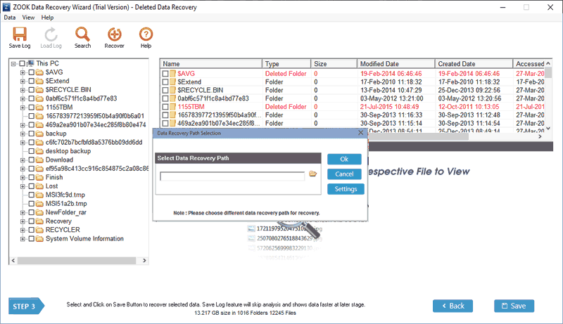
Task: Expand the backup tree node
Action: [x=23, y=134]
